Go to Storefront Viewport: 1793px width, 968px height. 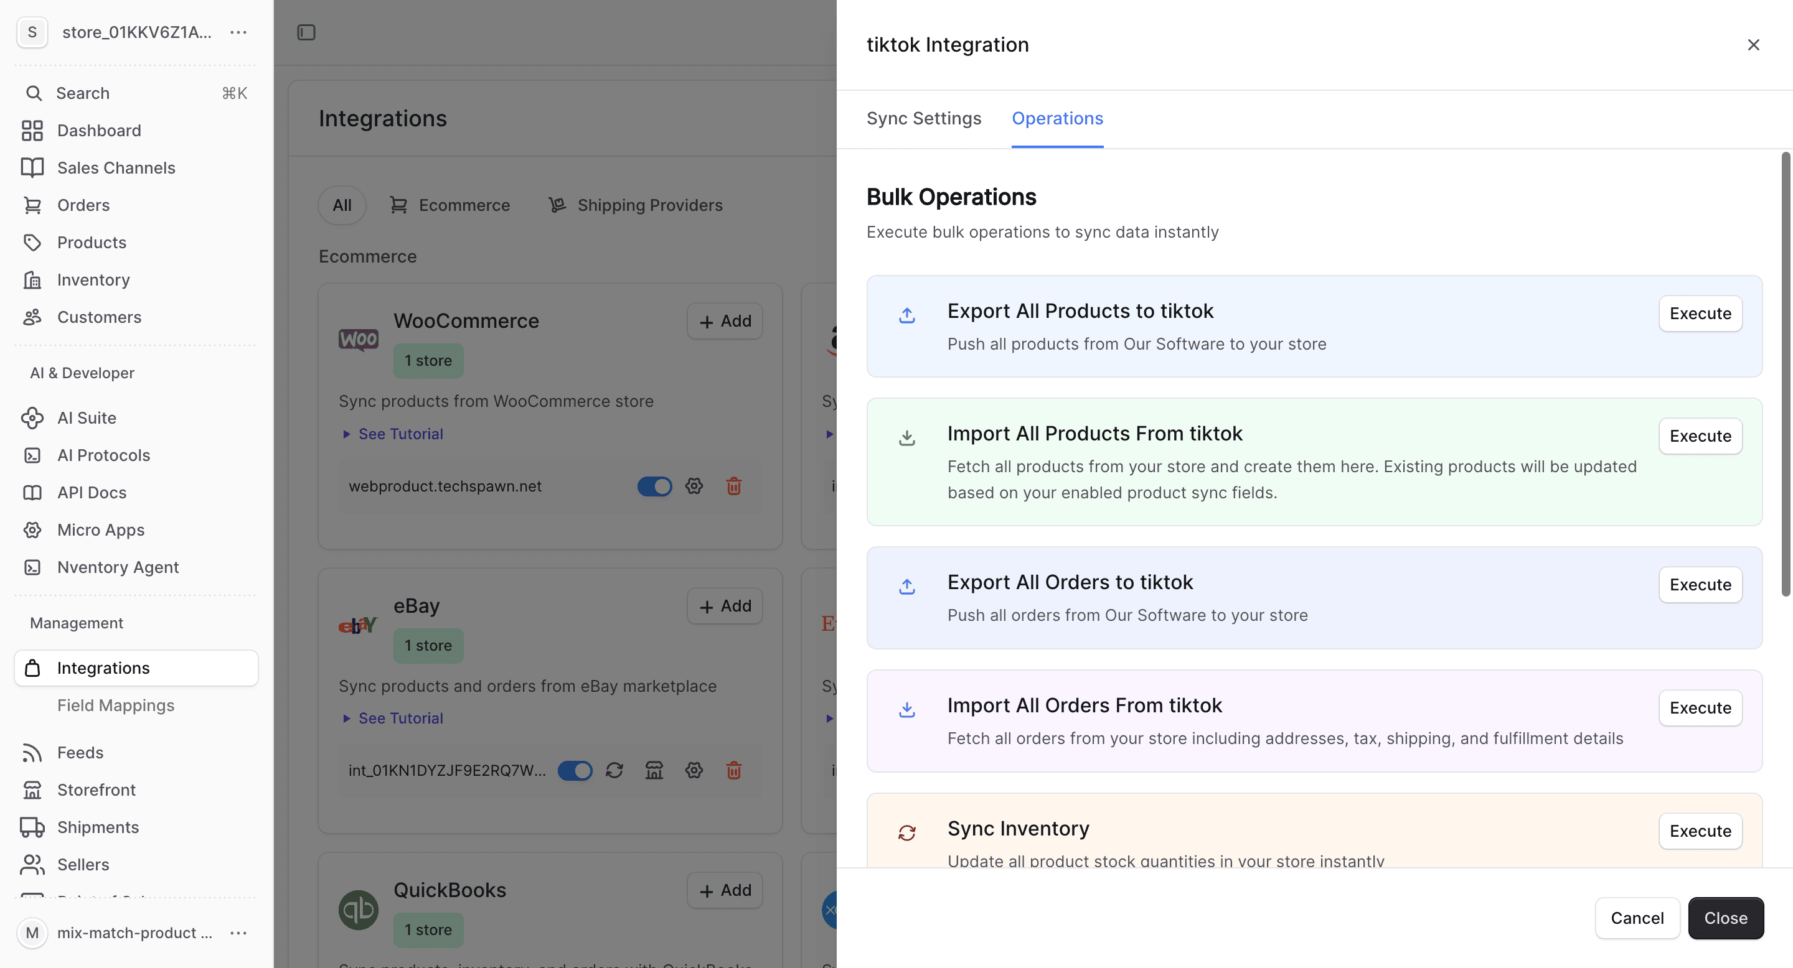tap(136, 790)
